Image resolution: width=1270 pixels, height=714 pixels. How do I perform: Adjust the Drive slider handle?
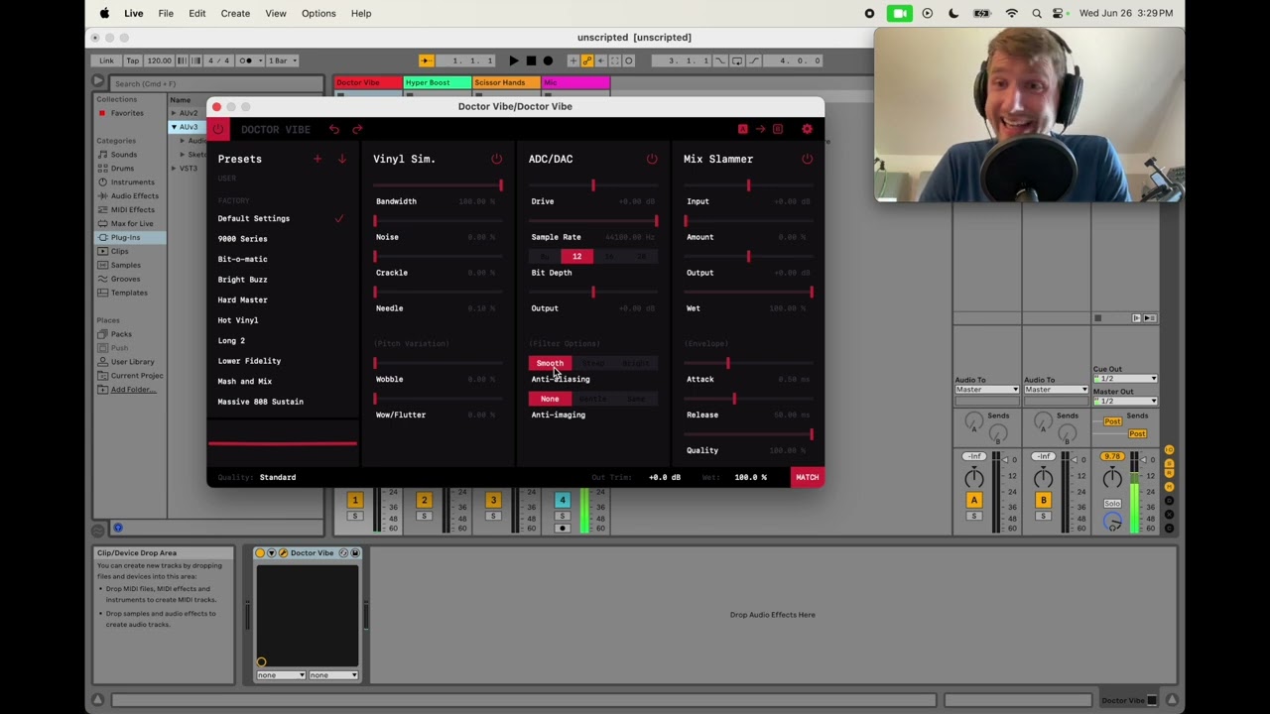click(x=593, y=185)
